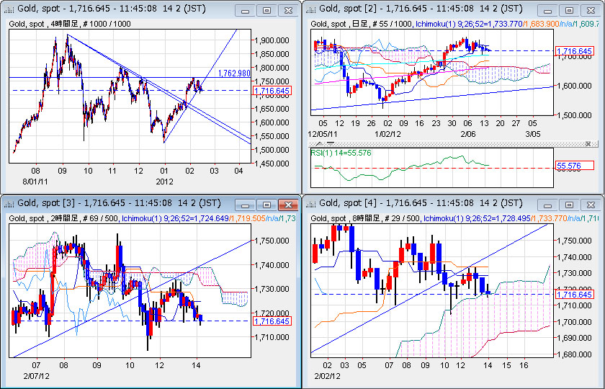Click the RSI value box showing 55.576
The height and width of the screenshot is (389, 605).
[x=574, y=166]
